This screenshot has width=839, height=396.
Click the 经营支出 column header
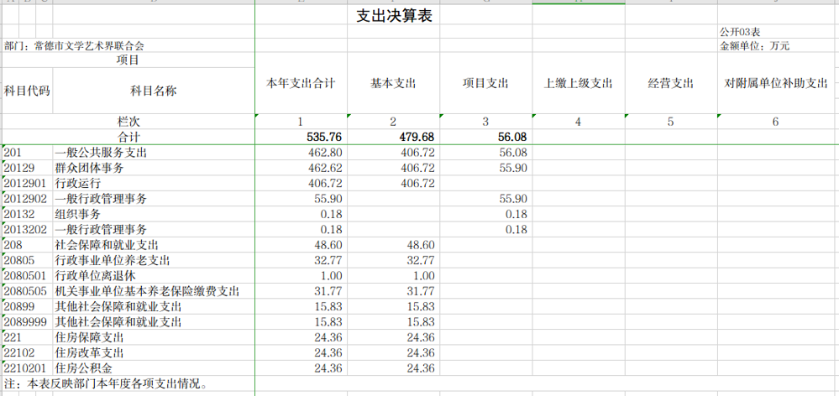click(670, 83)
